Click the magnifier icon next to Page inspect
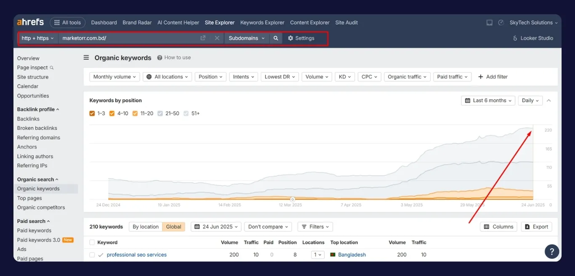Screen dimensions: 575x276 click(52, 68)
